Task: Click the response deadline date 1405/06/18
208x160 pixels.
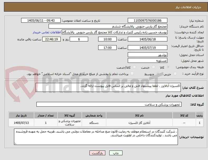Action: [148, 39]
